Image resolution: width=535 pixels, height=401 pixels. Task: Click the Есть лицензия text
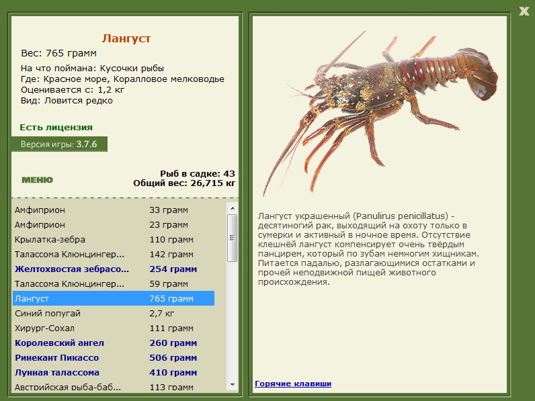coord(56,127)
